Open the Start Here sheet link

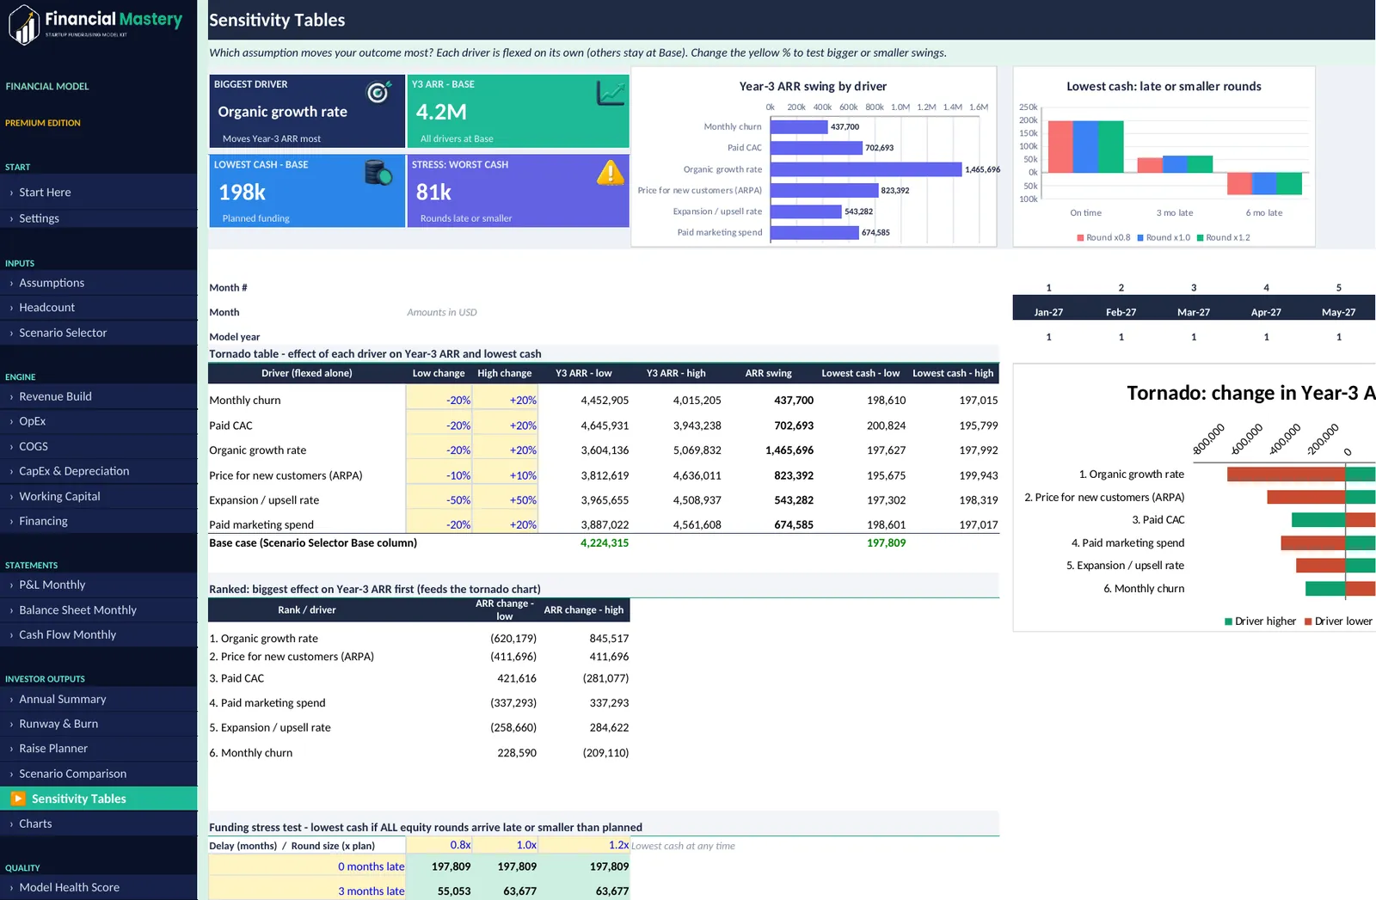(99, 193)
